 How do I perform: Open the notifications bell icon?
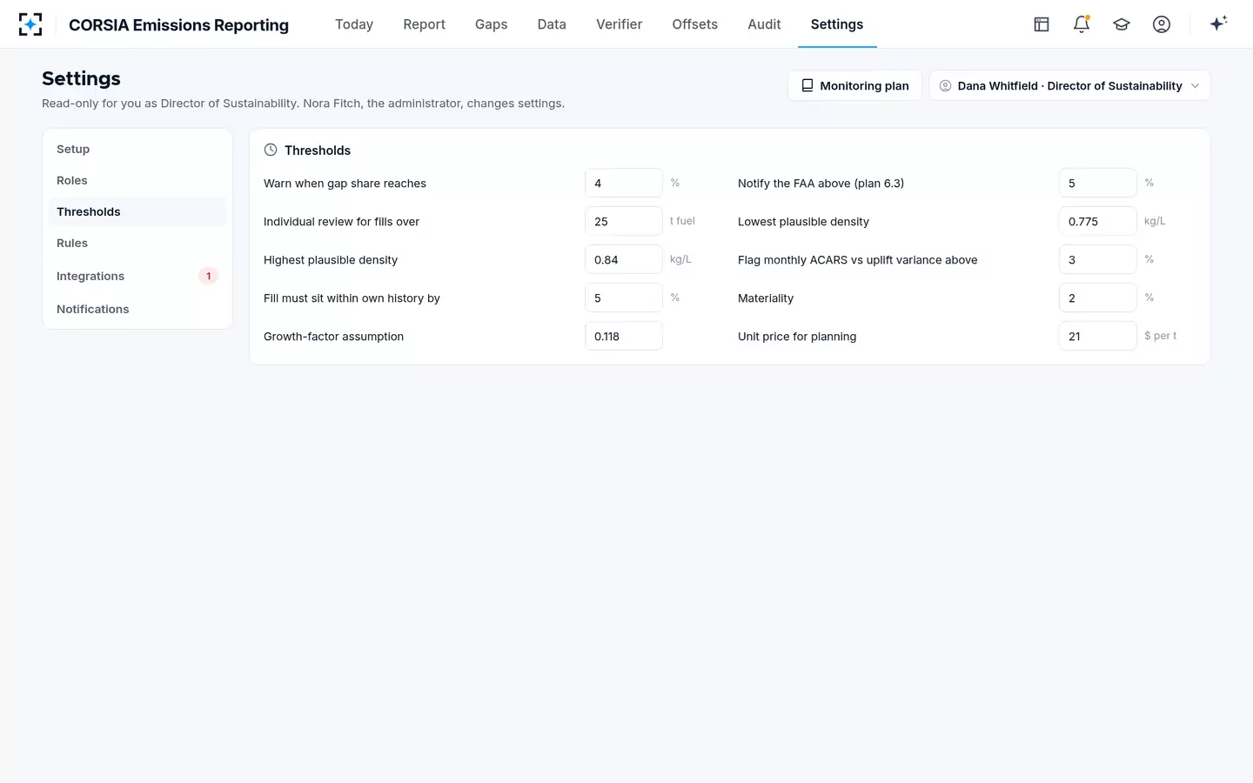click(1082, 24)
